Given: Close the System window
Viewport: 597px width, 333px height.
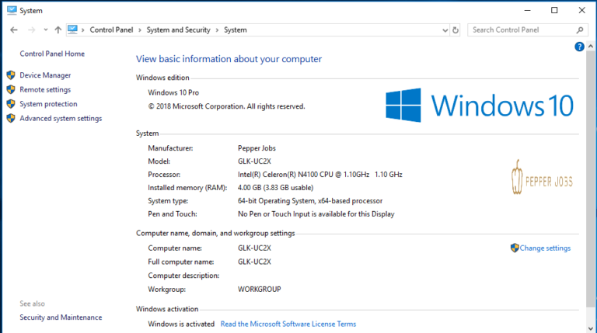Looking at the screenshot, I should (x=581, y=11).
